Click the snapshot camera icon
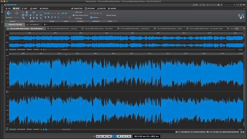The height and width of the screenshot is (139, 247). (91, 17)
